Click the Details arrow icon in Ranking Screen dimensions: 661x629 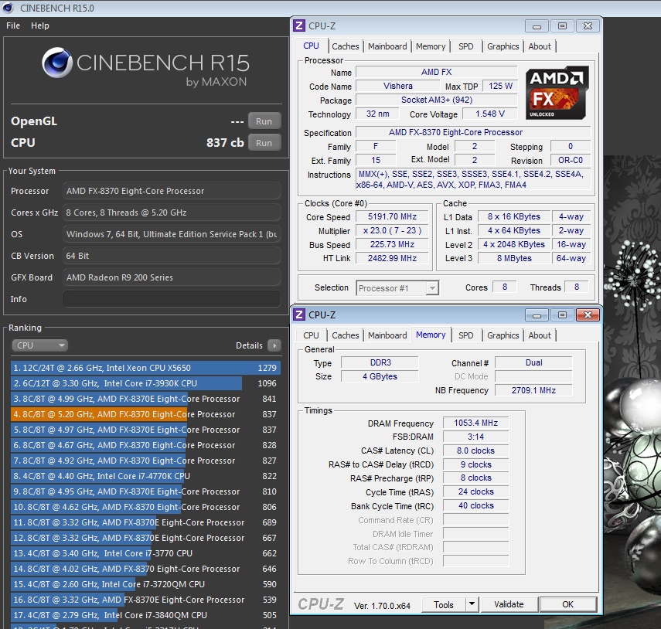click(x=274, y=345)
